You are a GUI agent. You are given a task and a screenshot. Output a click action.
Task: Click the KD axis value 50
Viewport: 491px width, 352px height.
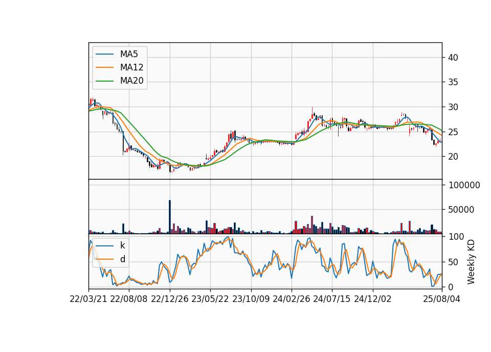click(x=453, y=262)
